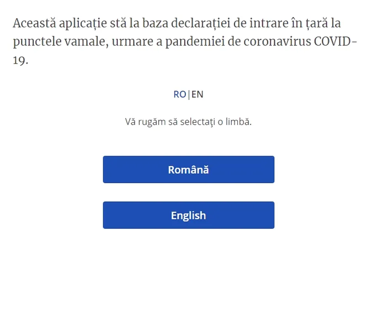
Task: Click the RO language link
Action: tap(180, 94)
